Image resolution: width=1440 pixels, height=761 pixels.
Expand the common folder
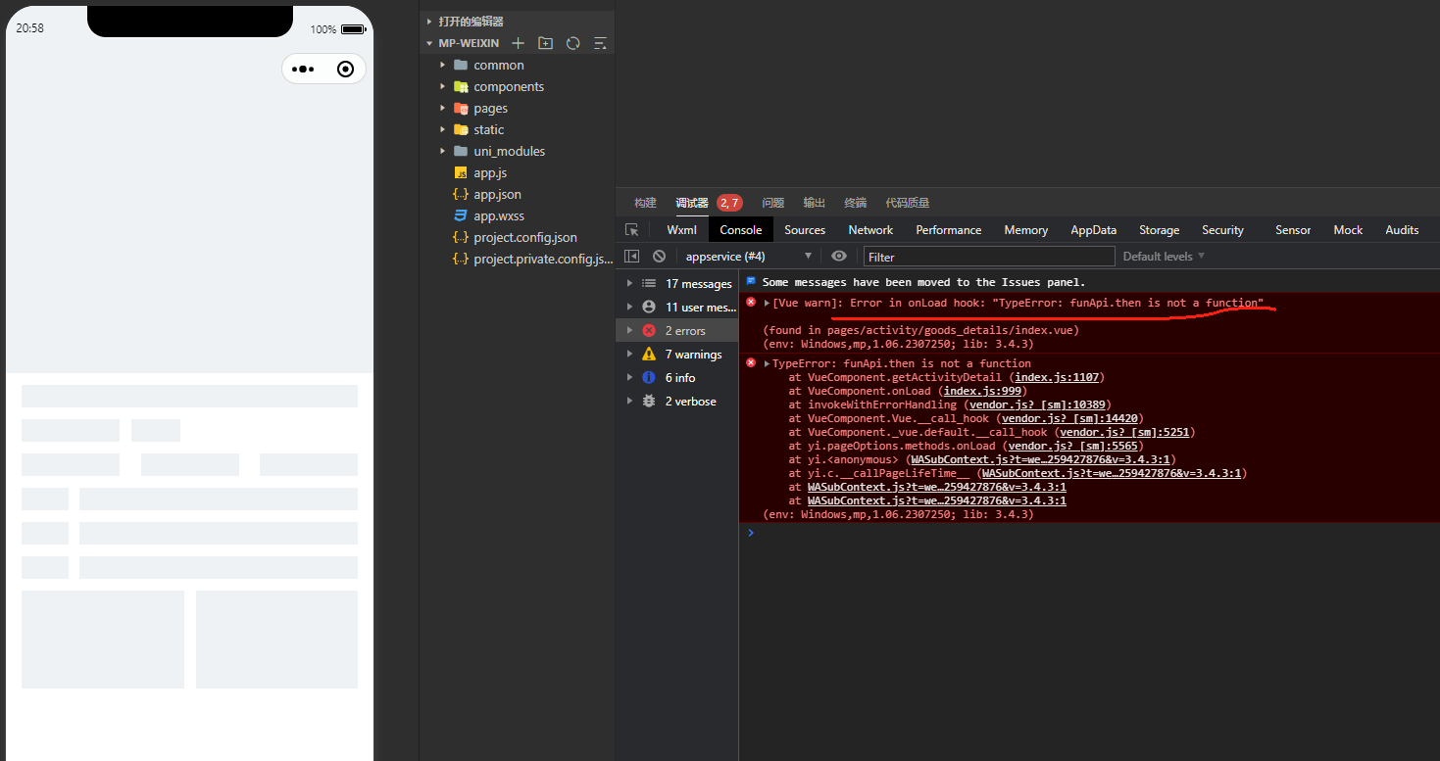click(x=442, y=65)
